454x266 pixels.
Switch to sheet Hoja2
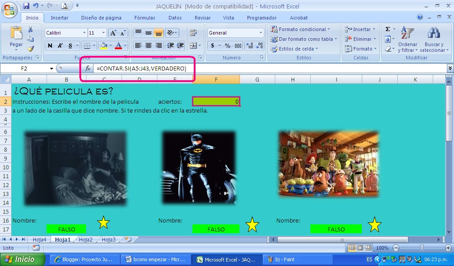pyautogui.click(x=86, y=239)
